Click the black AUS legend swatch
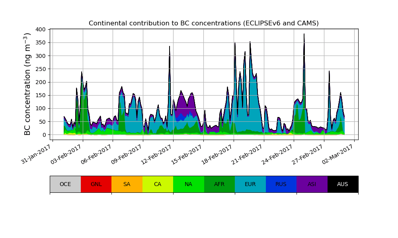 pos(343,184)
